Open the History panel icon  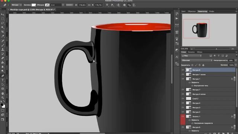(x=177, y=14)
